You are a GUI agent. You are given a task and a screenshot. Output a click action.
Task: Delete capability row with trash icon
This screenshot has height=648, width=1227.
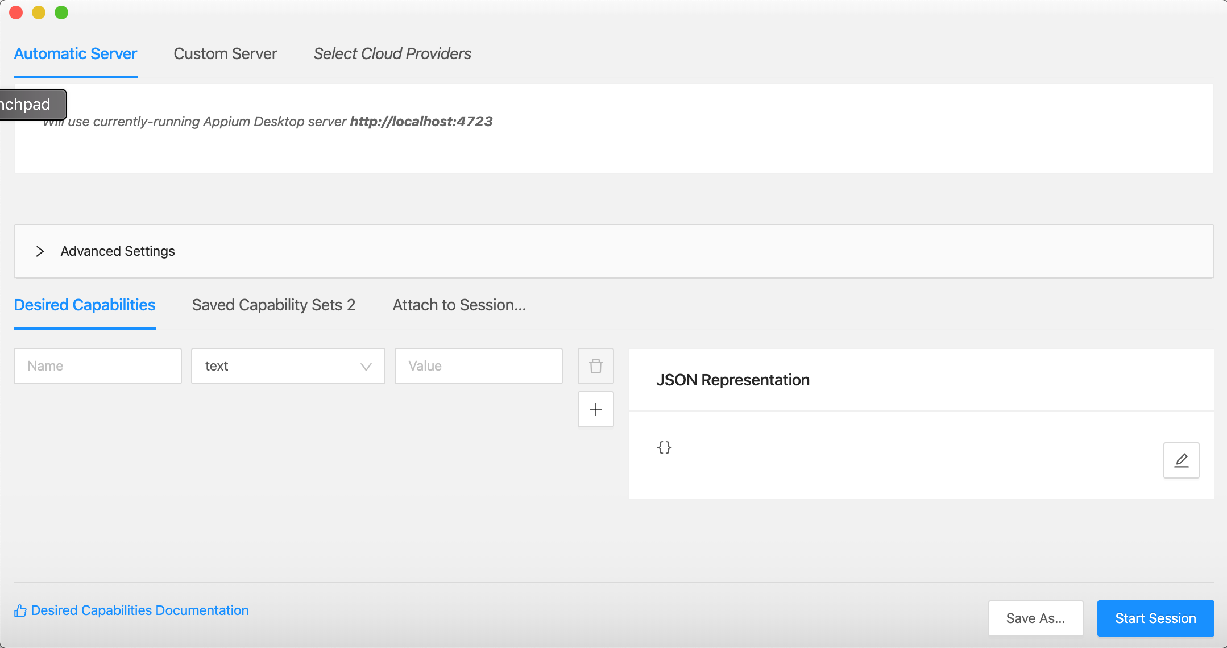(595, 366)
